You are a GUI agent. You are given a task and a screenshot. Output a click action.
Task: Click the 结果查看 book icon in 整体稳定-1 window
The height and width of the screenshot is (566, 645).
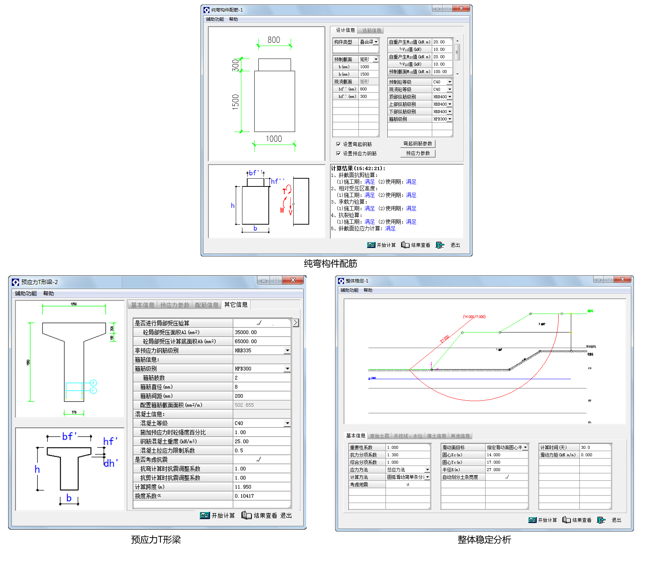coord(566,520)
